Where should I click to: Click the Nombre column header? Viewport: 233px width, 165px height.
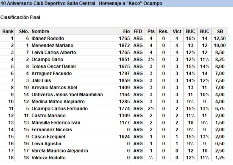[x=40, y=32]
